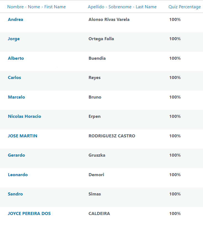The height and width of the screenshot is (226, 203).
Task: Select the 100% score in the Erpen row
Action: click(175, 116)
